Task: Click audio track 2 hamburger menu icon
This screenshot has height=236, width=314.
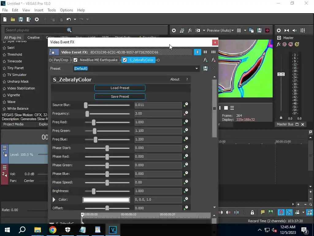Action: point(5,167)
